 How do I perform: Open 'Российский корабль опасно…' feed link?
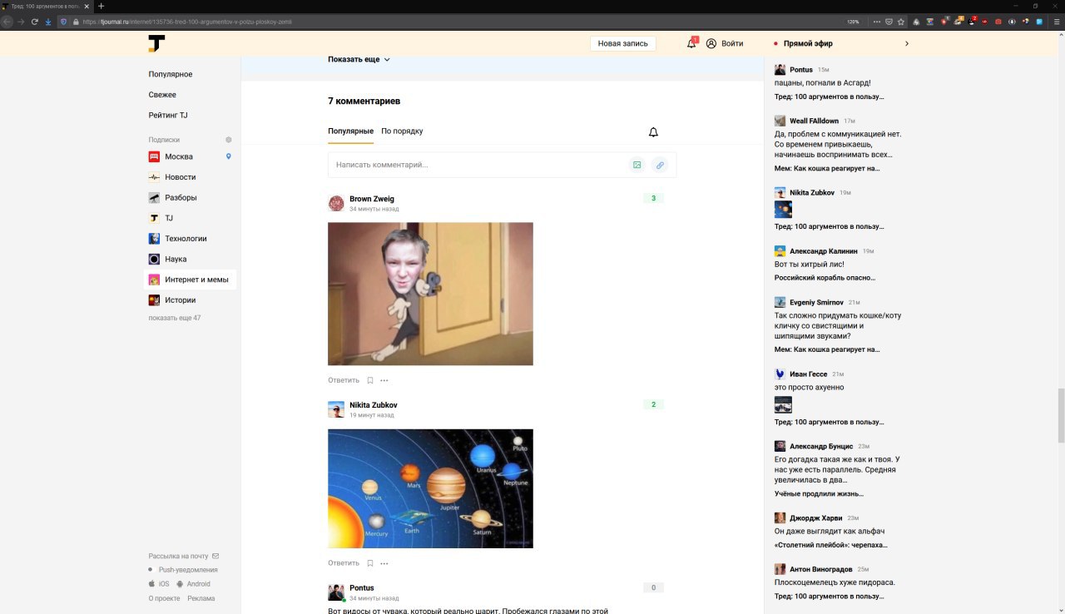coord(825,278)
